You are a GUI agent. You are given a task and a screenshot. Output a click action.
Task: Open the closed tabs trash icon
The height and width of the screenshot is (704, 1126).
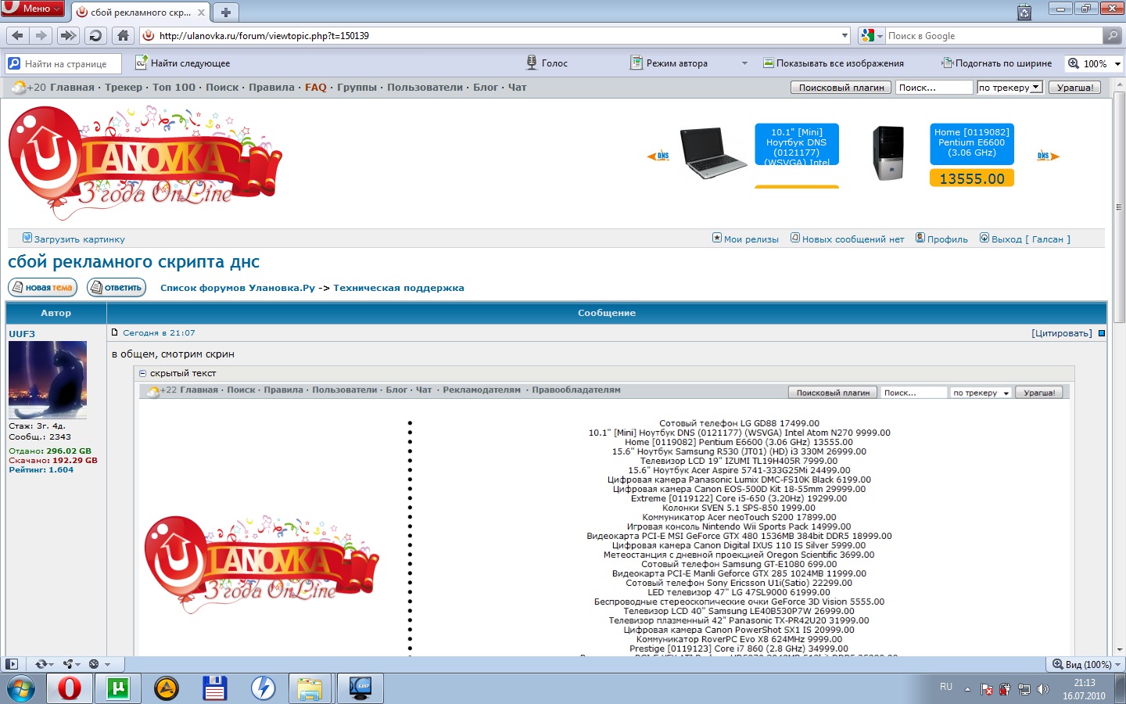coord(1024,12)
